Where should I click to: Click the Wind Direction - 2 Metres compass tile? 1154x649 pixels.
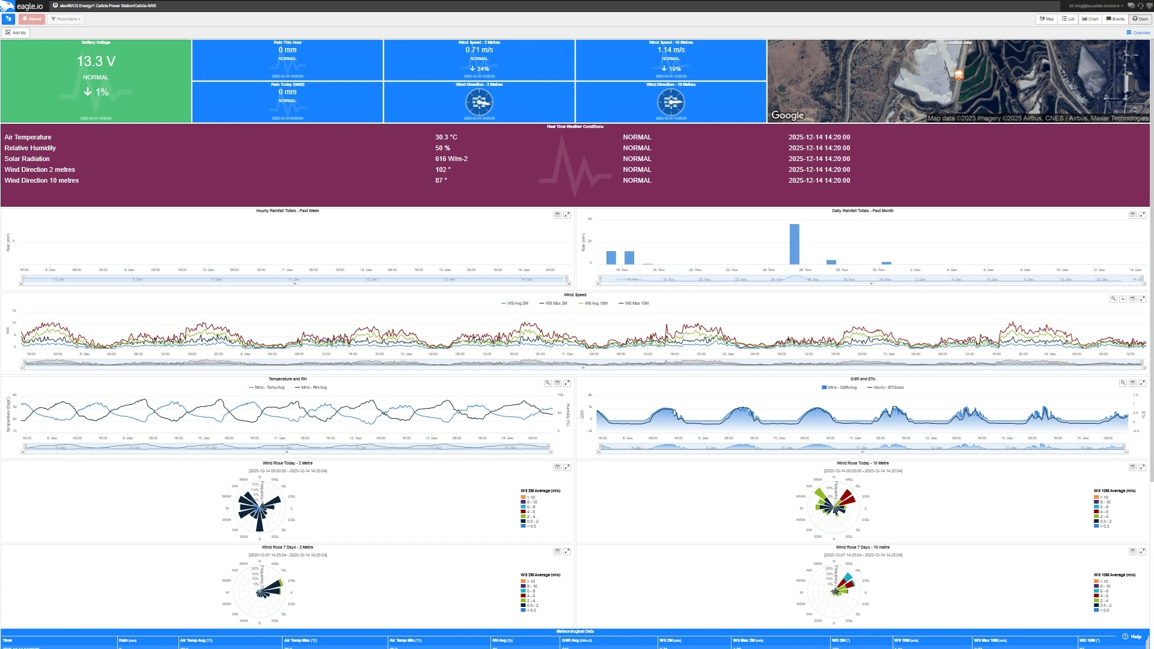(x=479, y=102)
